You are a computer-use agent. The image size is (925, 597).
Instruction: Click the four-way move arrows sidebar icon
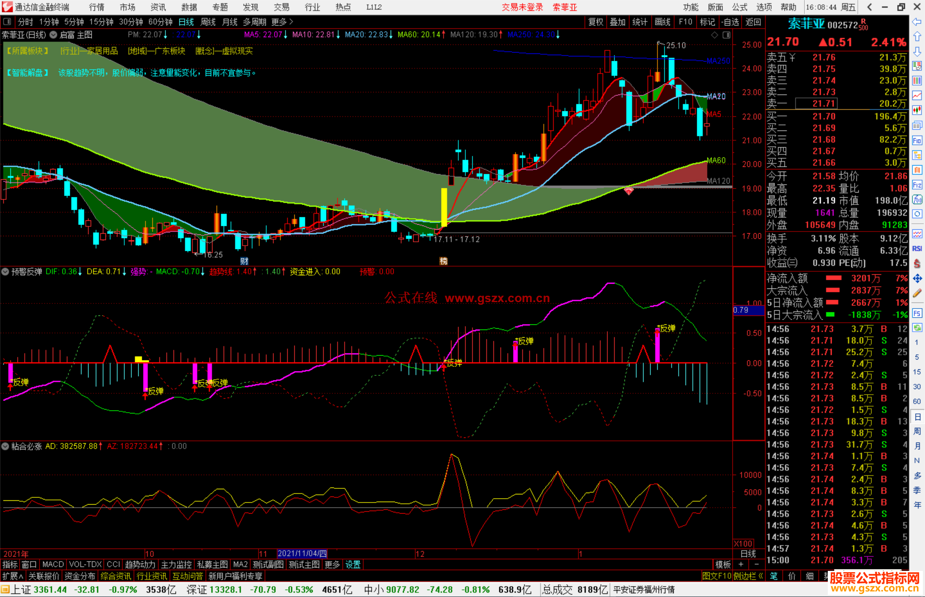coord(917,279)
